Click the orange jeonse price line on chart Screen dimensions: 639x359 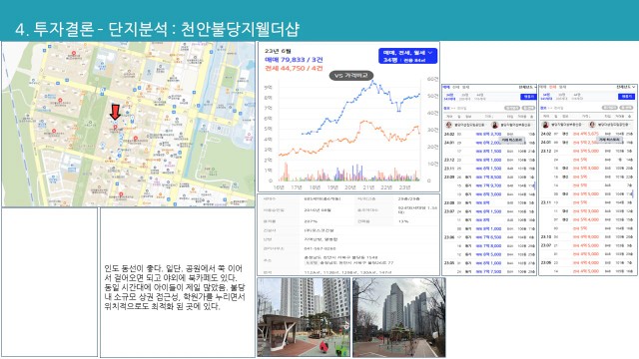tap(350, 139)
